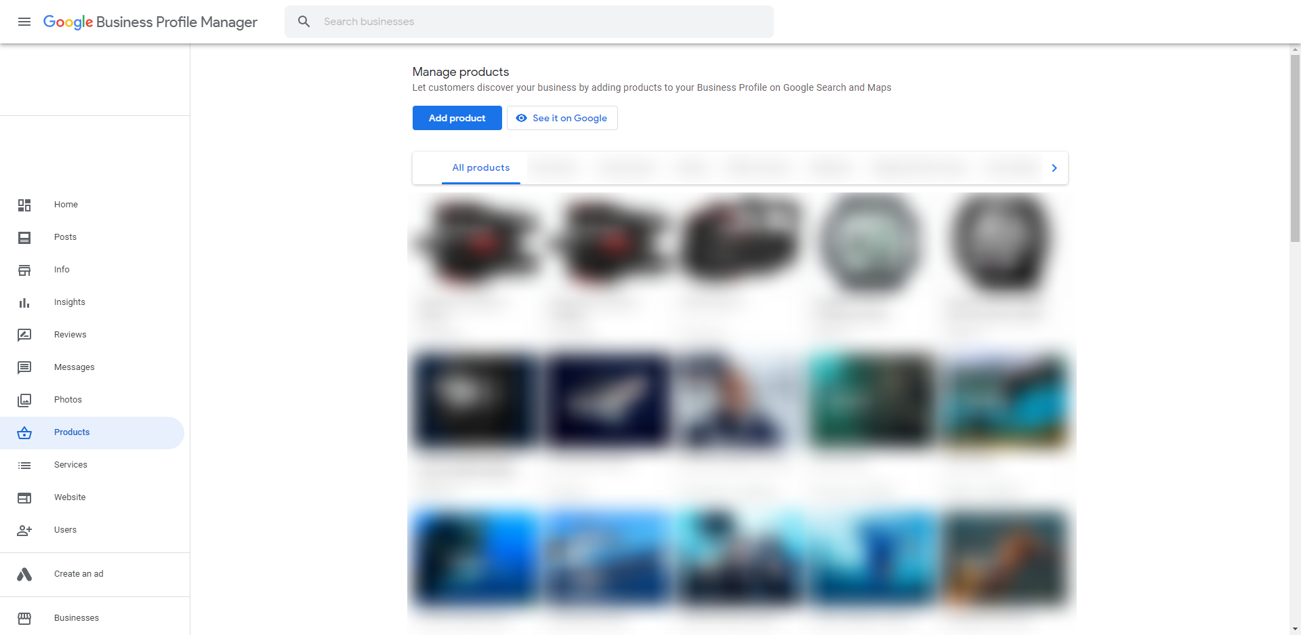
Task: Open Website in the sidebar
Action: [70, 497]
